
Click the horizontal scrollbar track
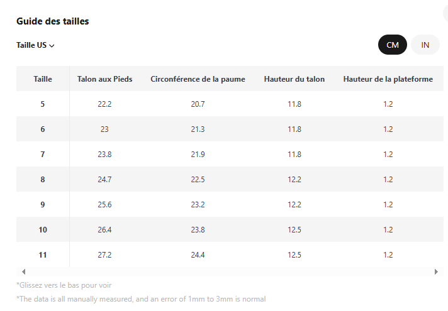(230, 271)
